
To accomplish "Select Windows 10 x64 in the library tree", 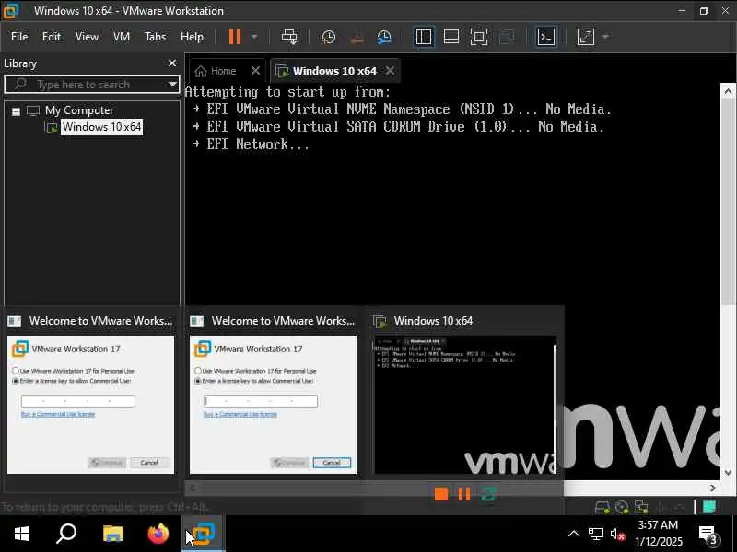I will pyautogui.click(x=101, y=127).
